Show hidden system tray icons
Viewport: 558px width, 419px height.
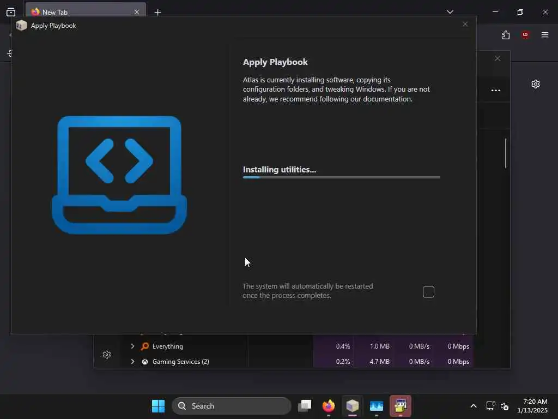(x=474, y=406)
